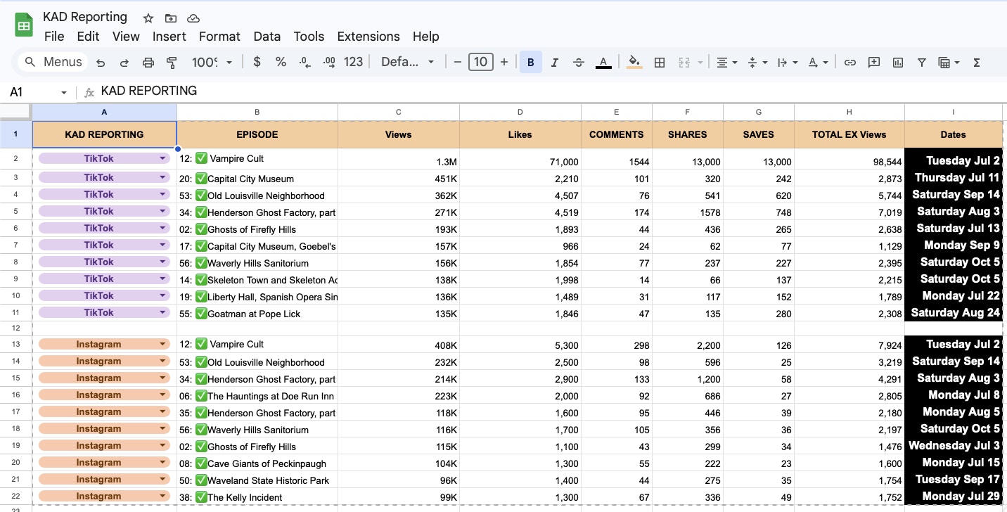Open the TikTok dropdown in row 2
1007x512 pixels.
coord(163,159)
